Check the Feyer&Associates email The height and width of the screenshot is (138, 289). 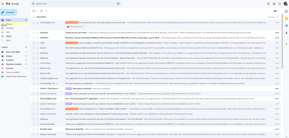pyautogui.click(x=34, y=124)
